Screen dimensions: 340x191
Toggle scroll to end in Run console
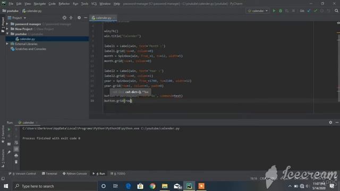click(16, 149)
